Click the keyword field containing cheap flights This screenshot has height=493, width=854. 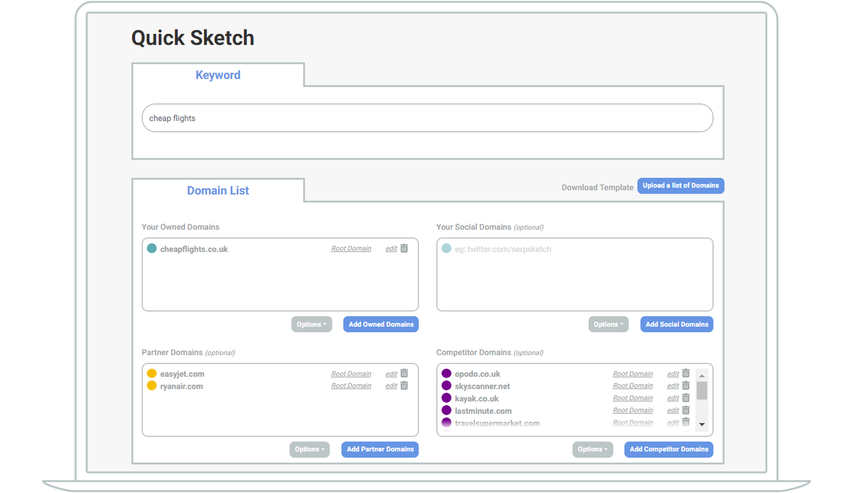coord(427,118)
